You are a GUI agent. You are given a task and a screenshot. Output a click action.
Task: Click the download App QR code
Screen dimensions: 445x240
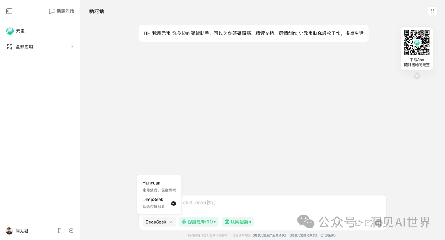[x=417, y=42]
